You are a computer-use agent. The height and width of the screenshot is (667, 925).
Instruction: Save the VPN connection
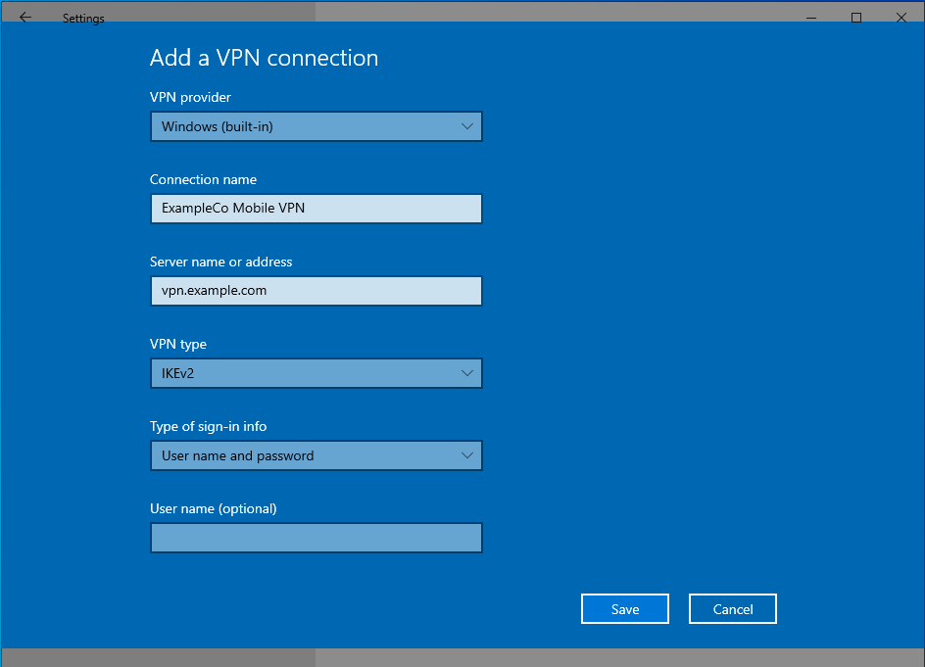click(x=624, y=609)
